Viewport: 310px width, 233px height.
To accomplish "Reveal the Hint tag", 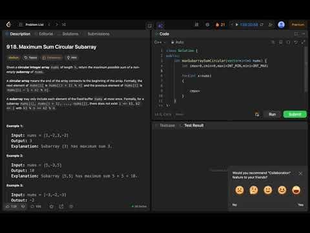I will pyautogui.click(x=72, y=58).
